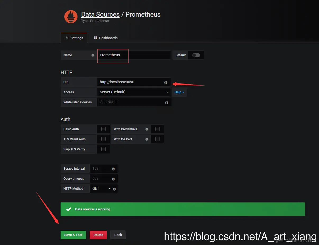Click info icon next to With Credentials
319x245 pixels.
(x=147, y=129)
